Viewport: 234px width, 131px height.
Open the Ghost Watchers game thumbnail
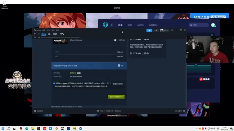tap(61, 41)
